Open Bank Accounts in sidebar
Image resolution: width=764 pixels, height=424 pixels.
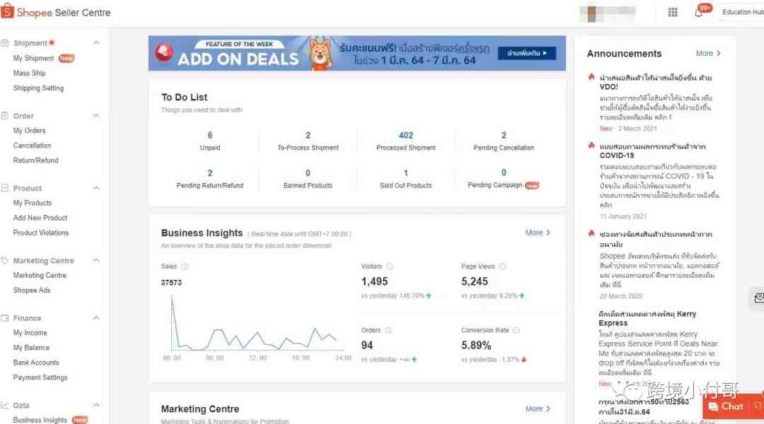tap(36, 363)
